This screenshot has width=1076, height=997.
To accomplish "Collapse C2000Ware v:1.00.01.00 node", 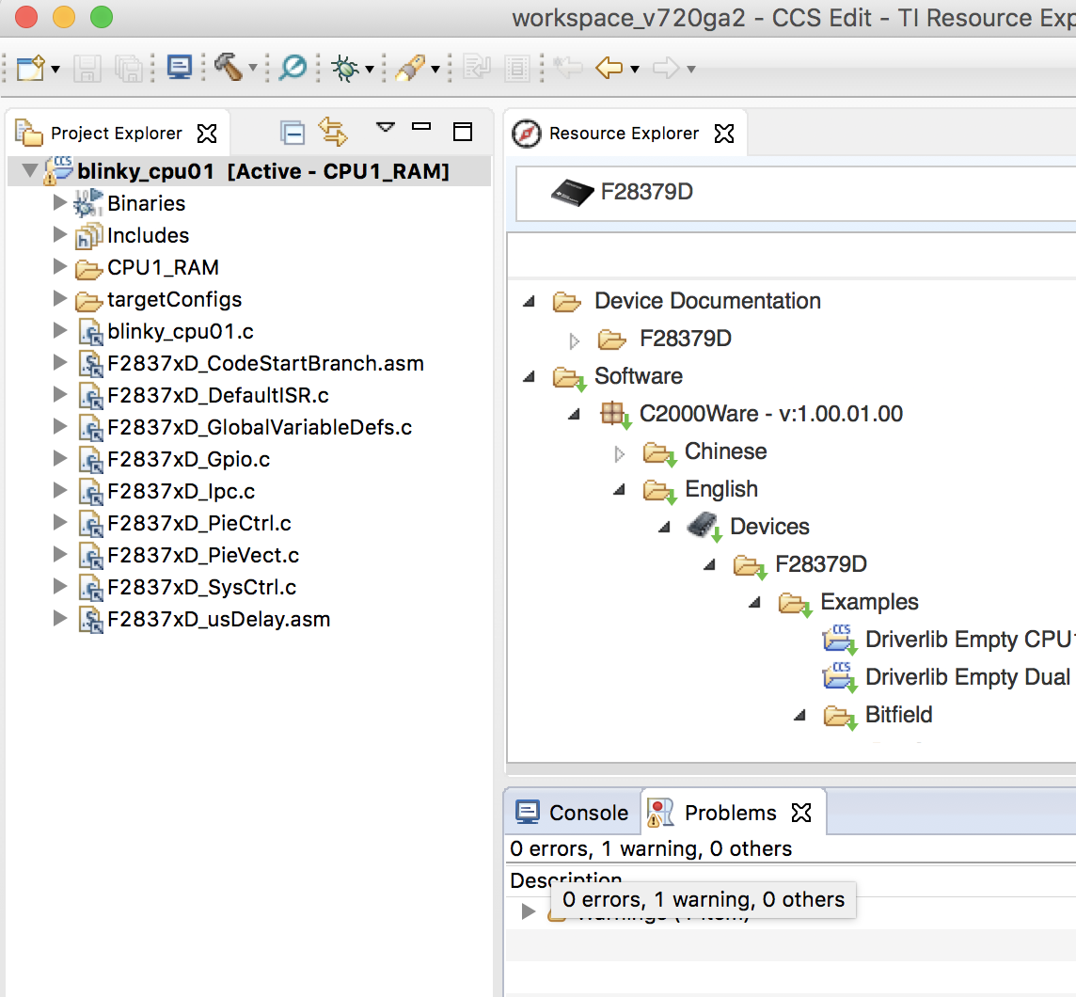I will (x=574, y=415).
